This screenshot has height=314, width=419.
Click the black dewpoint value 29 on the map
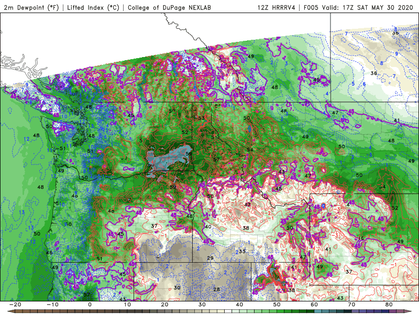pyautogui.click(x=211, y=258)
